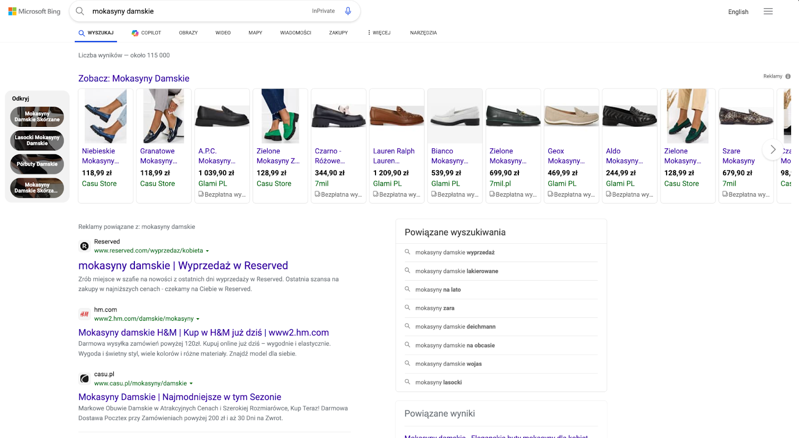
Task: Open Aldo Mokasyny product image
Action: [630, 116]
